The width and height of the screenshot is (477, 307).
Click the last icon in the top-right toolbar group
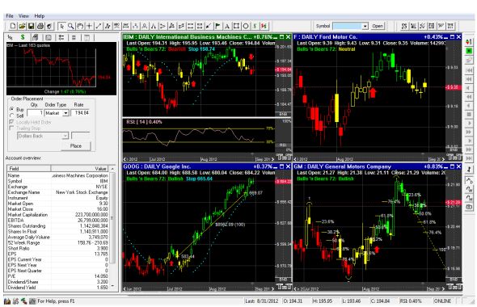click(x=450, y=26)
